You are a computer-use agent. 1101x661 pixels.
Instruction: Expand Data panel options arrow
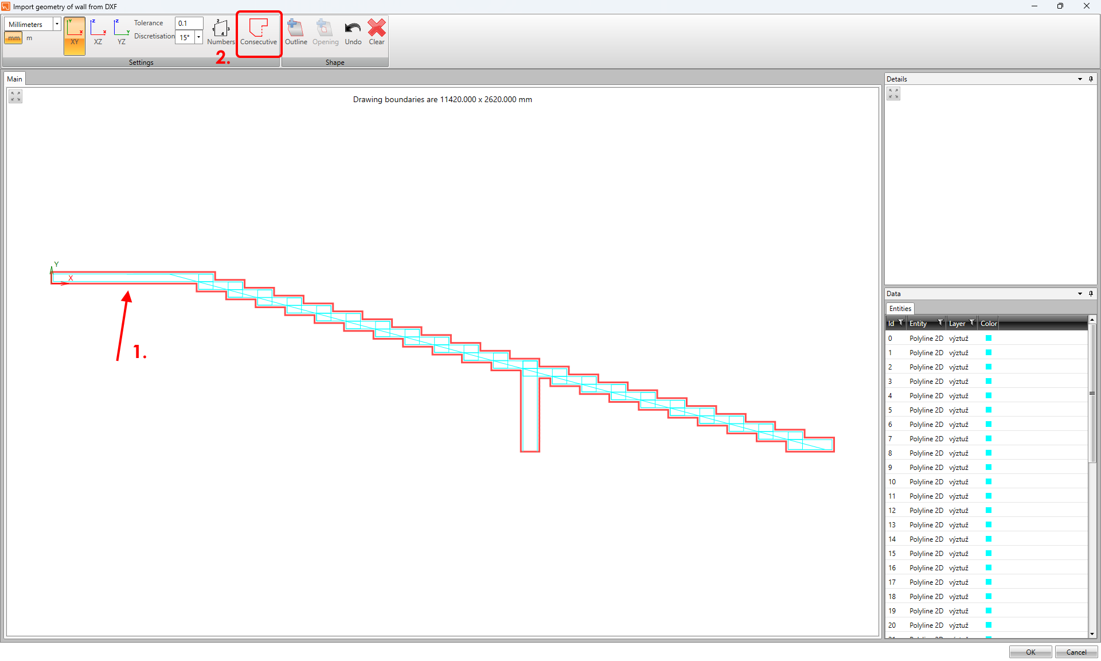(x=1080, y=294)
